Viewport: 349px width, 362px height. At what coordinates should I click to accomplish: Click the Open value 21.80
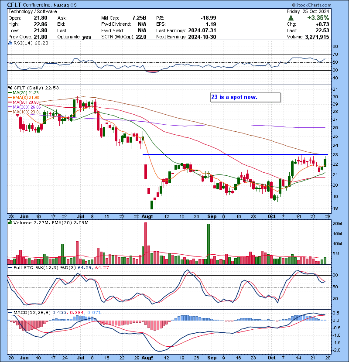(x=41, y=18)
